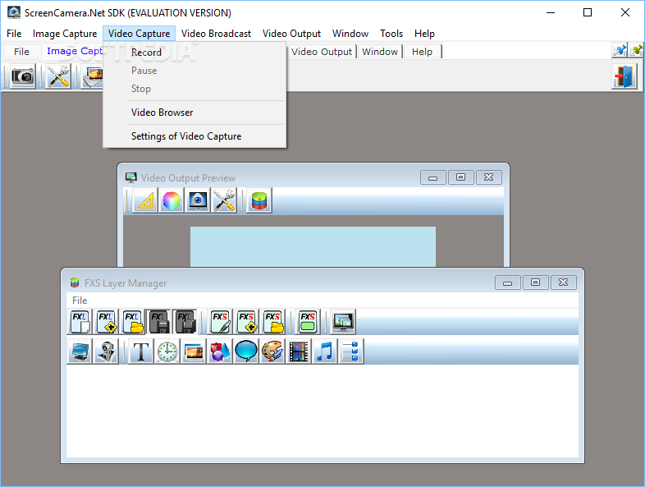Click the FXS green rectangle icon
The image size is (645, 487).
coord(307,322)
